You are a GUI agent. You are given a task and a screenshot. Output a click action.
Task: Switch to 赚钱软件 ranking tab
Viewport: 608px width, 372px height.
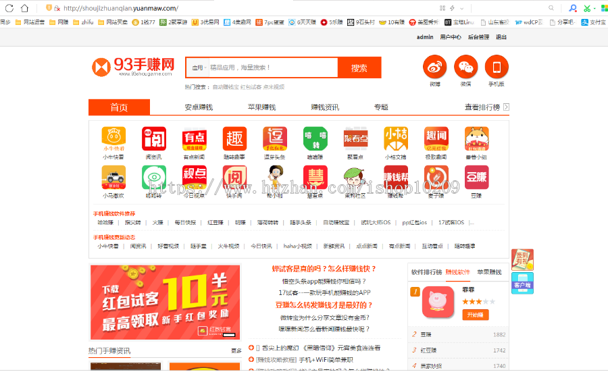[x=457, y=272]
